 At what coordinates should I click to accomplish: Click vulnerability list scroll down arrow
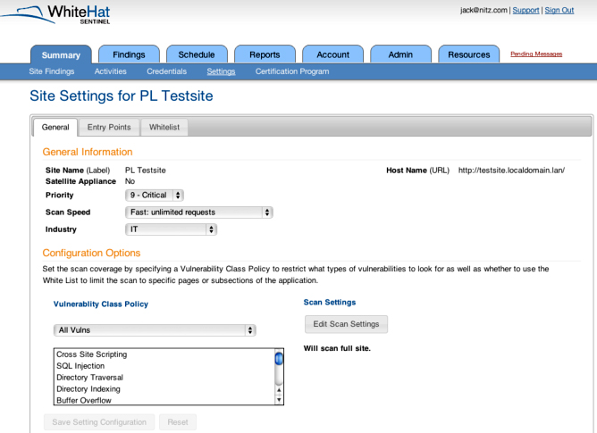point(279,399)
